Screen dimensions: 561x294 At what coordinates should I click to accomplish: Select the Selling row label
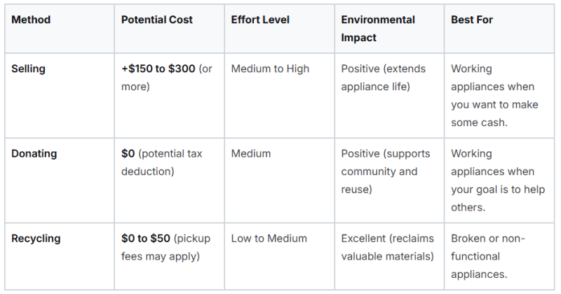click(x=28, y=69)
